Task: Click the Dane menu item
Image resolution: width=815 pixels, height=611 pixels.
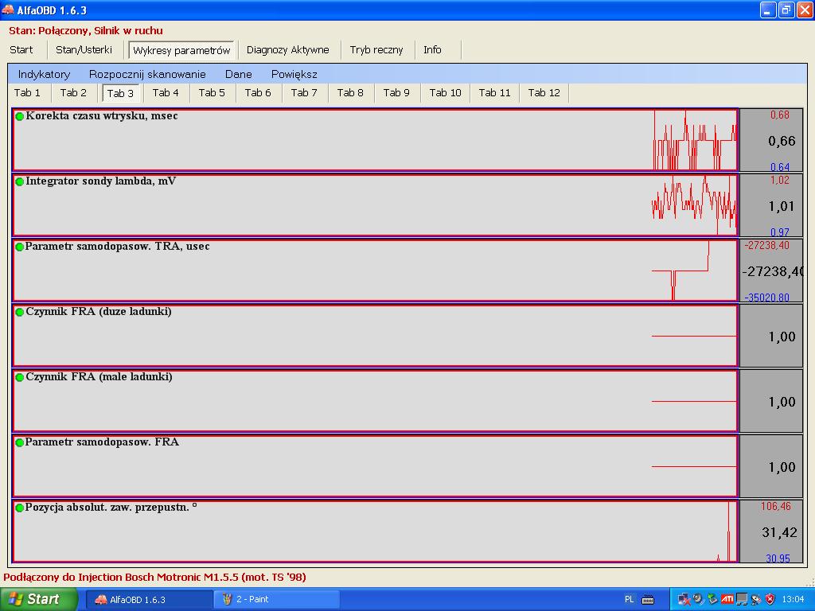Action: (238, 74)
